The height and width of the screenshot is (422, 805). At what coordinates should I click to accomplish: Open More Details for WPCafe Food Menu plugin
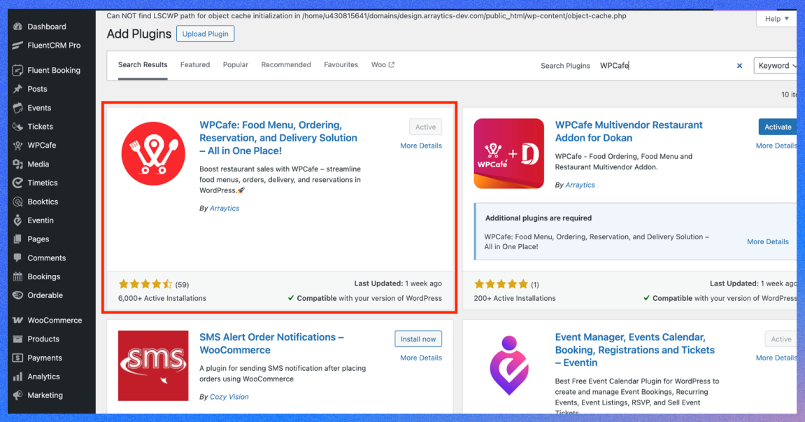click(421, 146)
